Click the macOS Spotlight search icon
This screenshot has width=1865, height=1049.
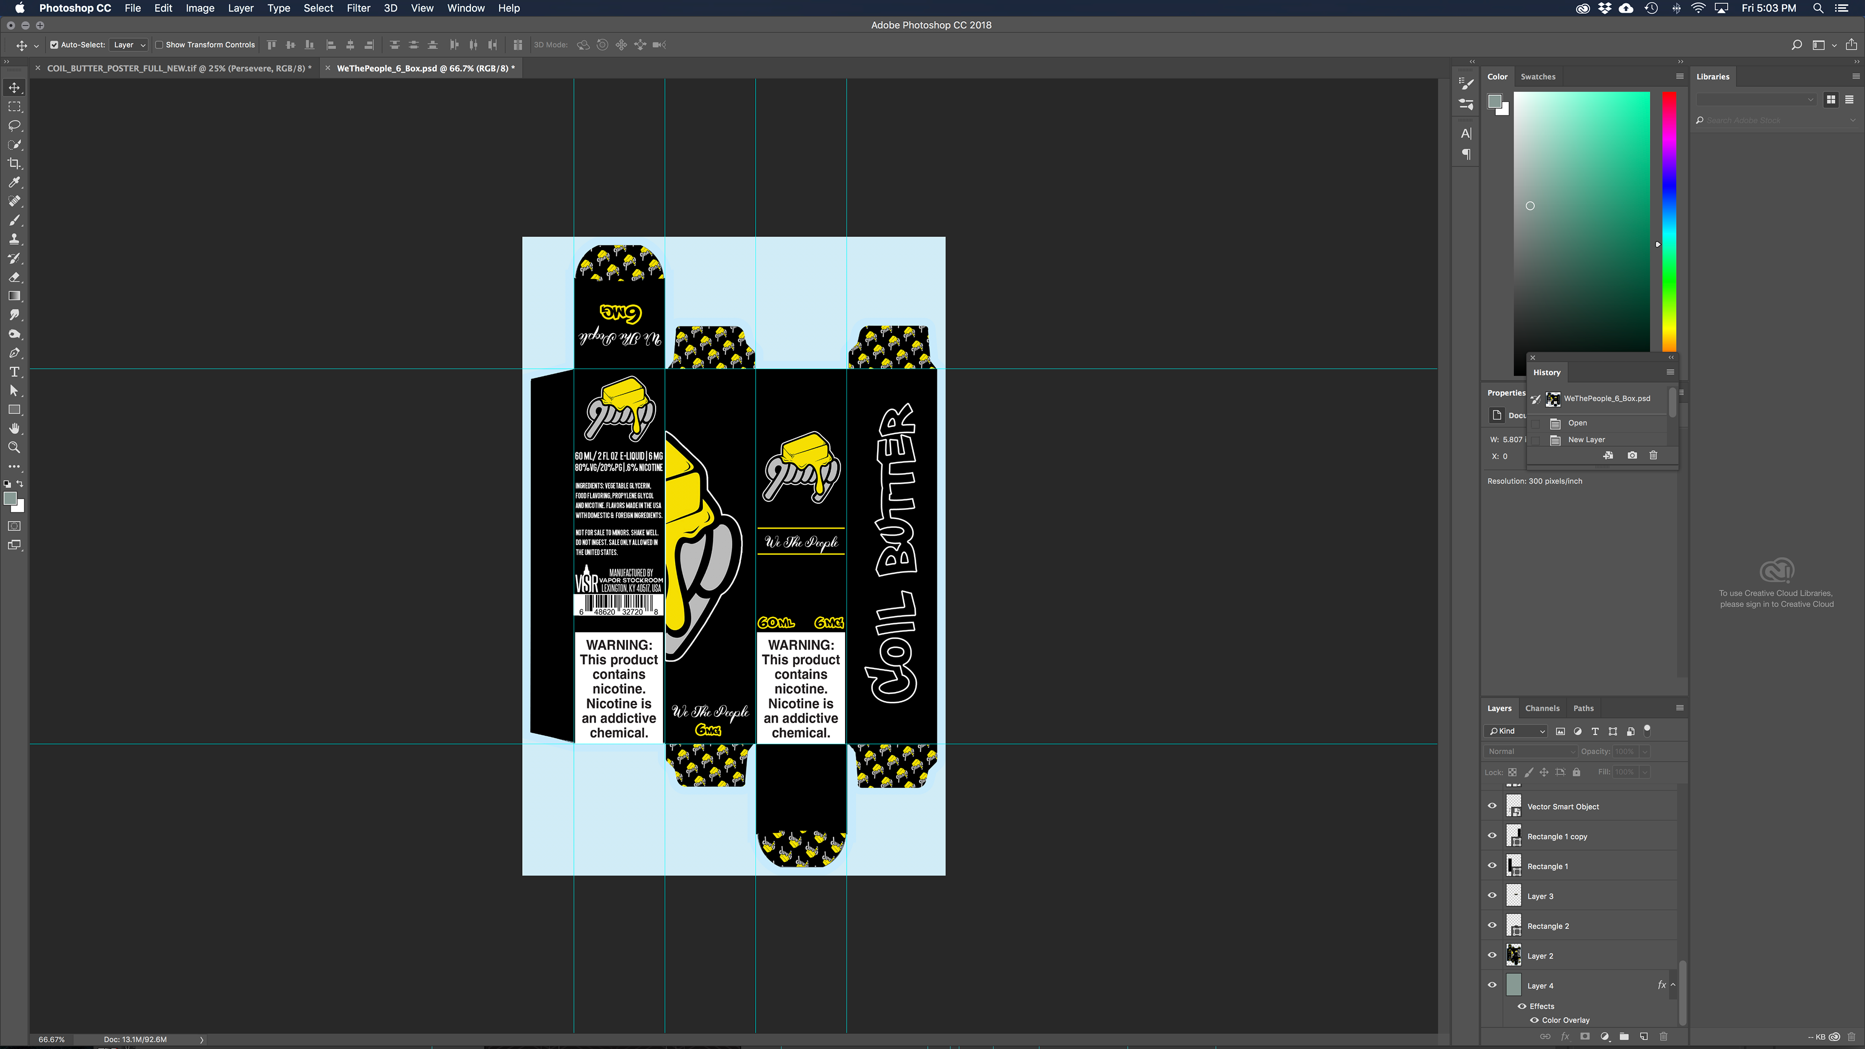tap(1817, 8)
